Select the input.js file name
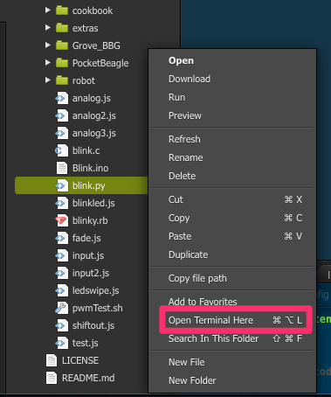The image size is (331, 397). click(x=88, y=256)
